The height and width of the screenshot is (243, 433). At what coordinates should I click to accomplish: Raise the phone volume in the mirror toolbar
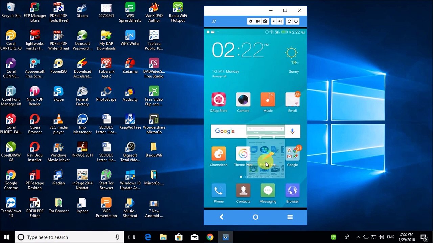[280, 21]
